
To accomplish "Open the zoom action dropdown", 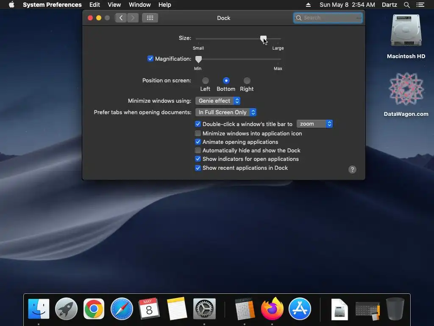I will tap(314, 124).
